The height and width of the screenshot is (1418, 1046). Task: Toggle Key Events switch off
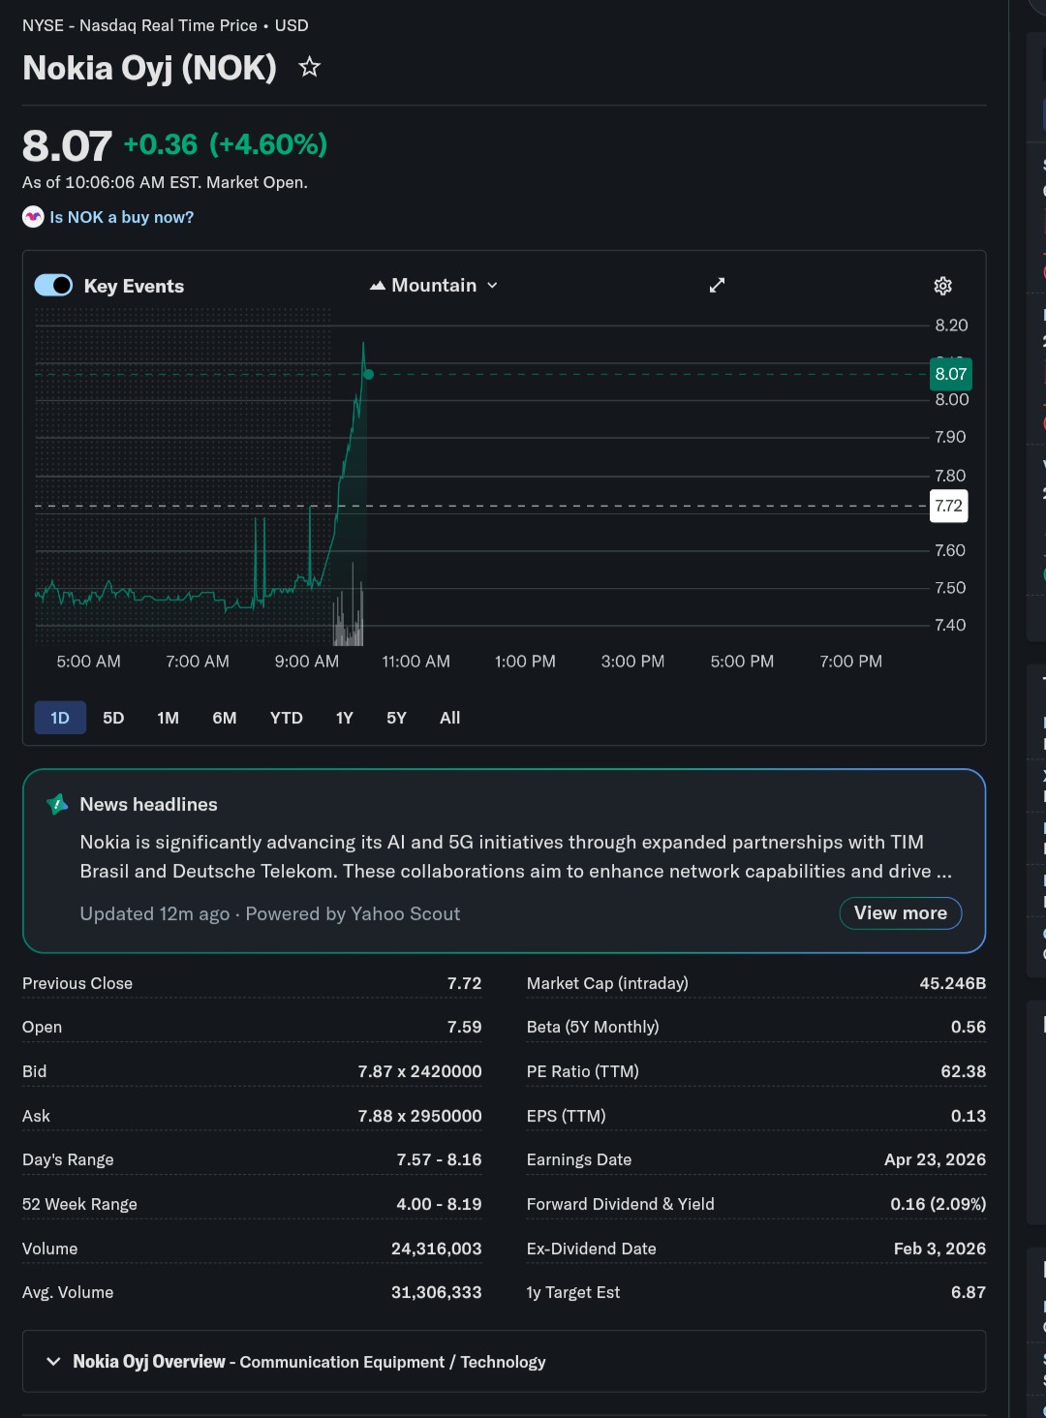(x=53, y=285)
